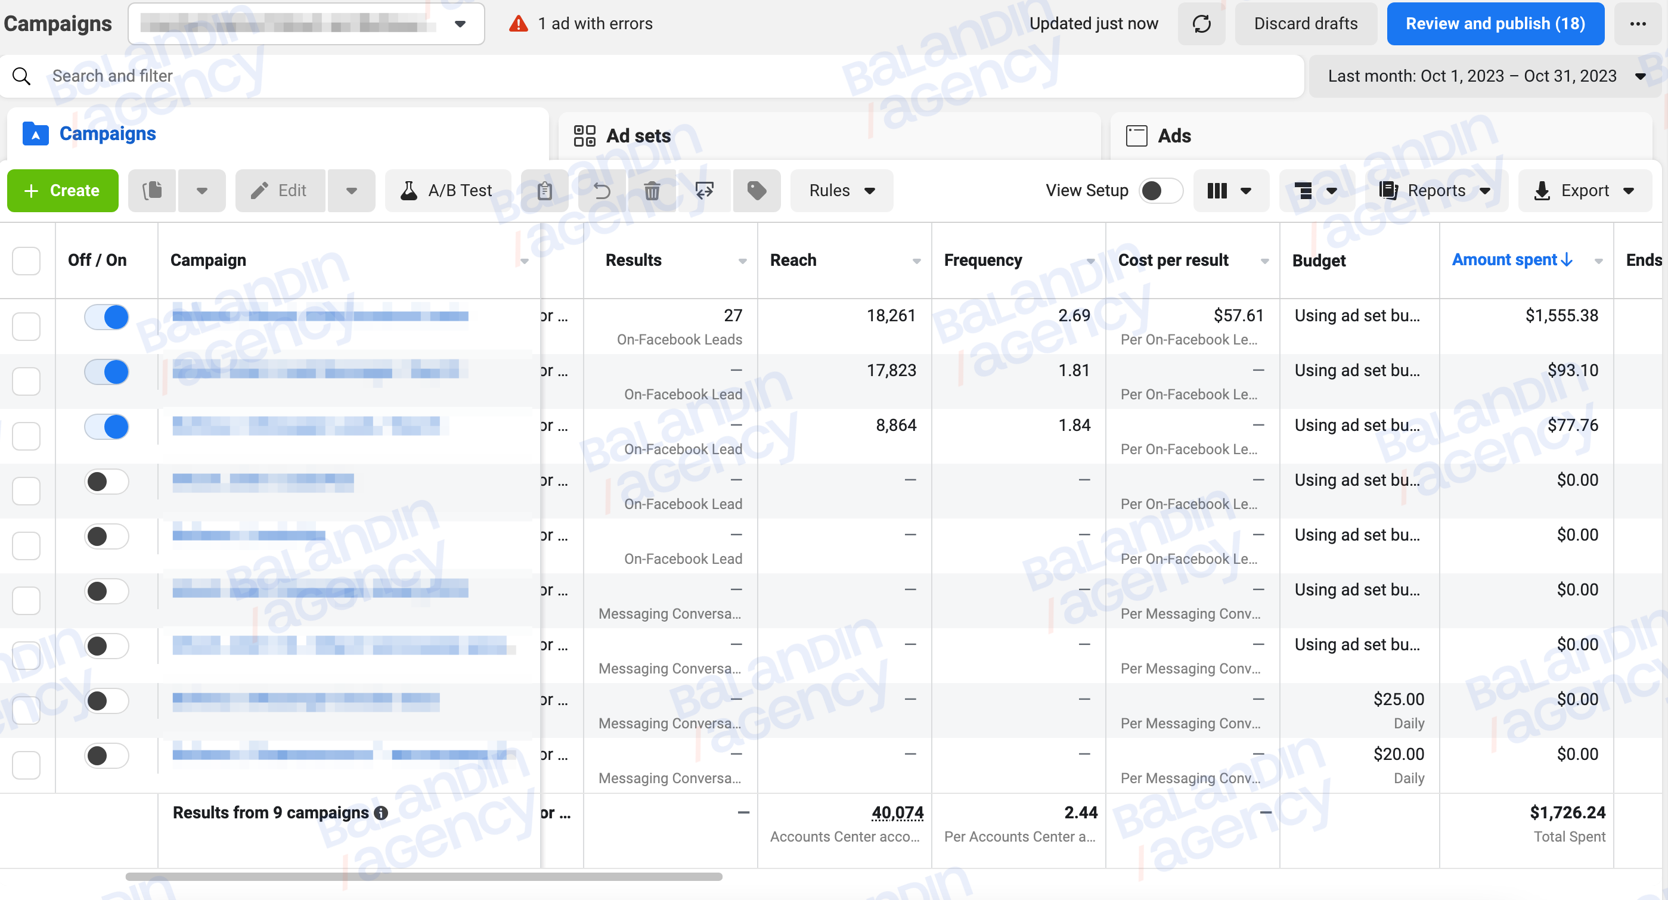
Task: Open the columns layout icon
Action: 1230,190
